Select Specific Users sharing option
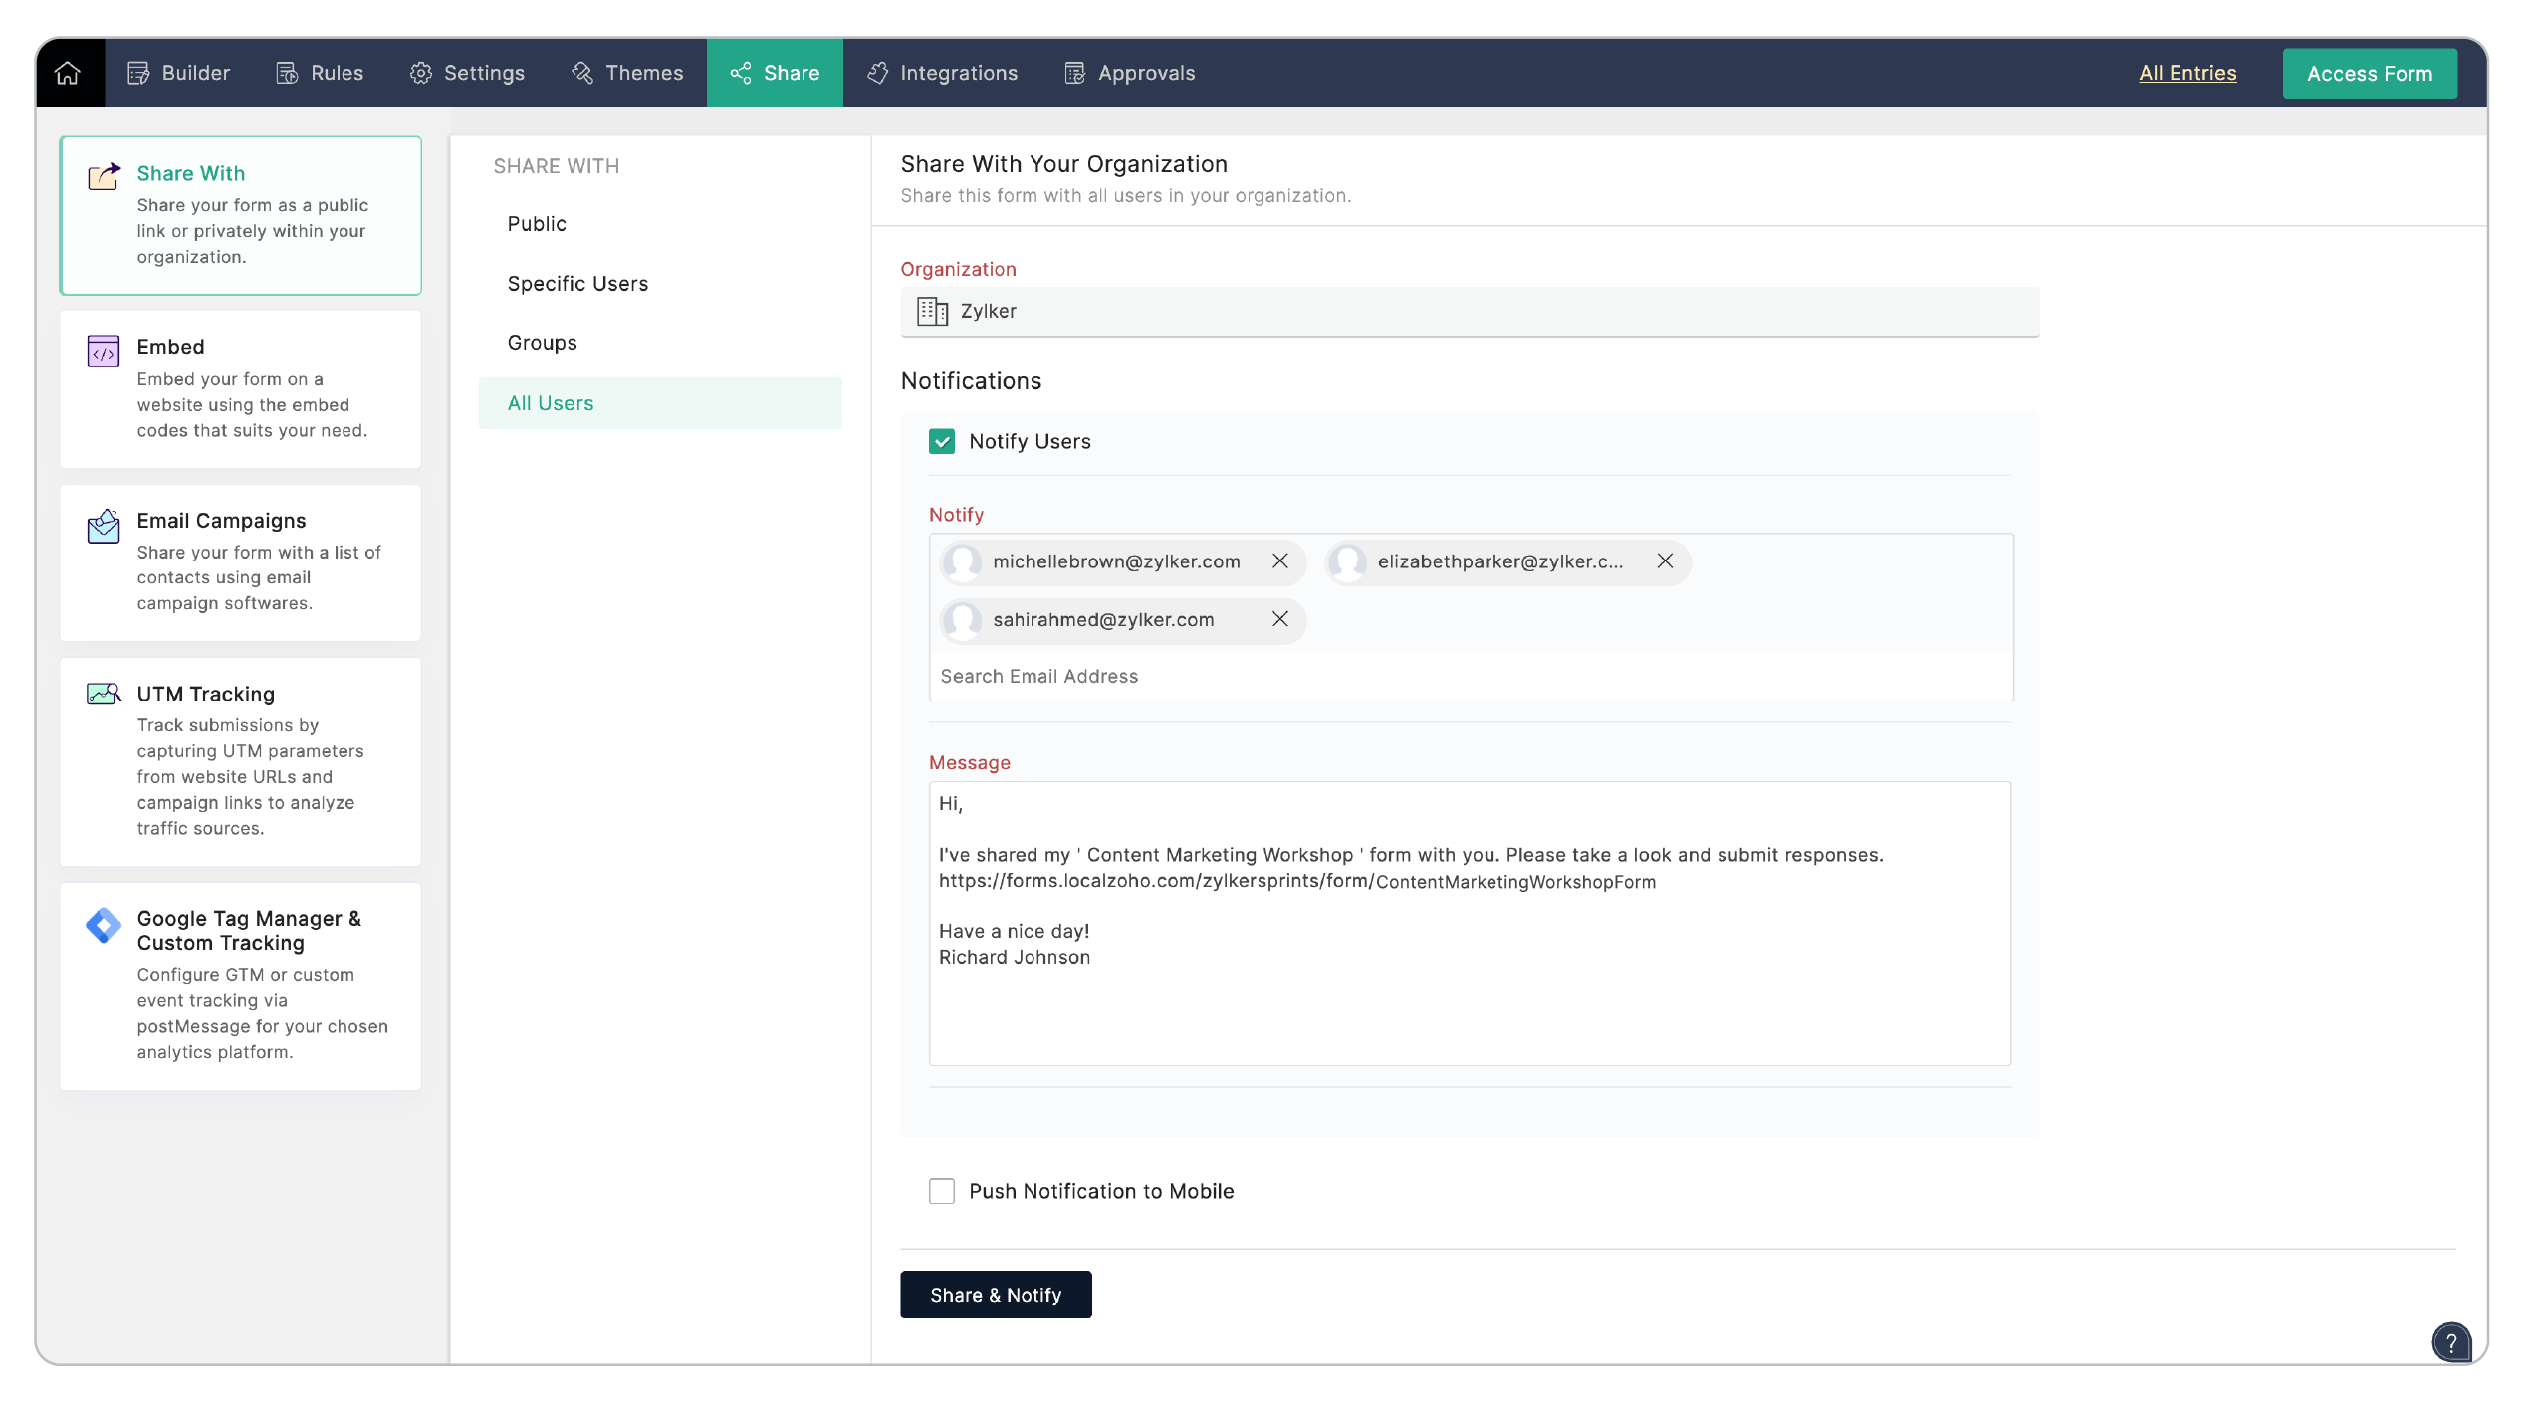2524x1403 pixels. point(577,284)
